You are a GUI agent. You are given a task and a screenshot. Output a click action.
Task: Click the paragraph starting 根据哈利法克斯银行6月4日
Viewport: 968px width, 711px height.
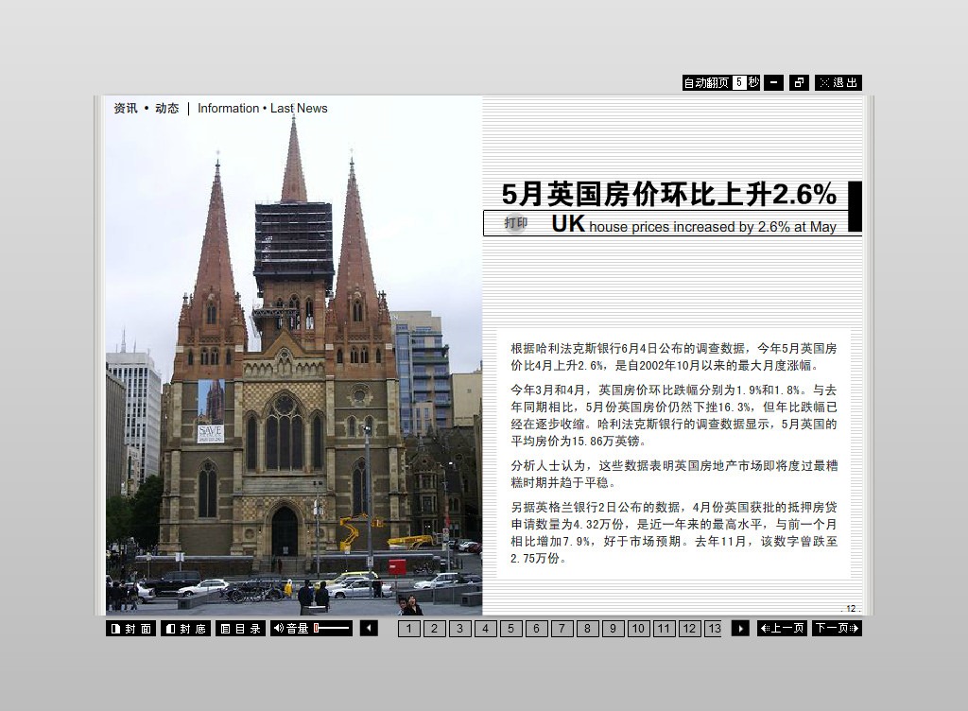tap(673, 356)
